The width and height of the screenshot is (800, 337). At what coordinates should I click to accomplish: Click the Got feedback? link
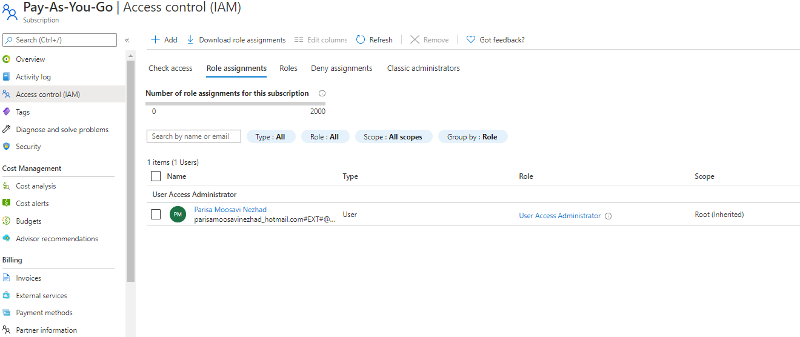tap(496, 40)
